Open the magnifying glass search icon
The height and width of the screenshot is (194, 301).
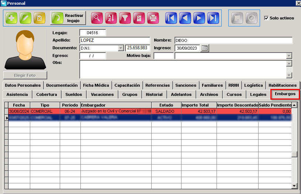pos(97,18)
